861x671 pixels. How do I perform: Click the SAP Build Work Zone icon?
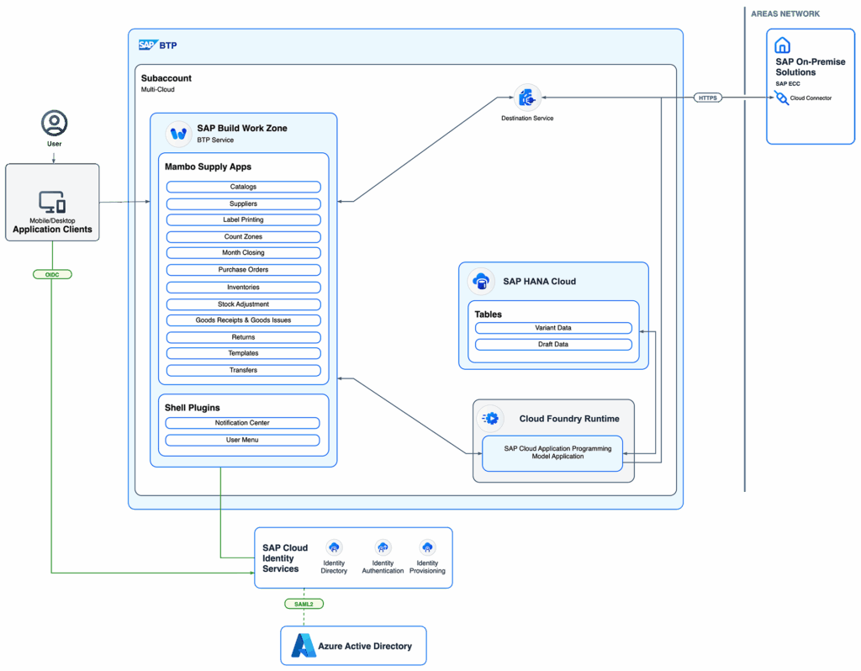tap(178, 134)
